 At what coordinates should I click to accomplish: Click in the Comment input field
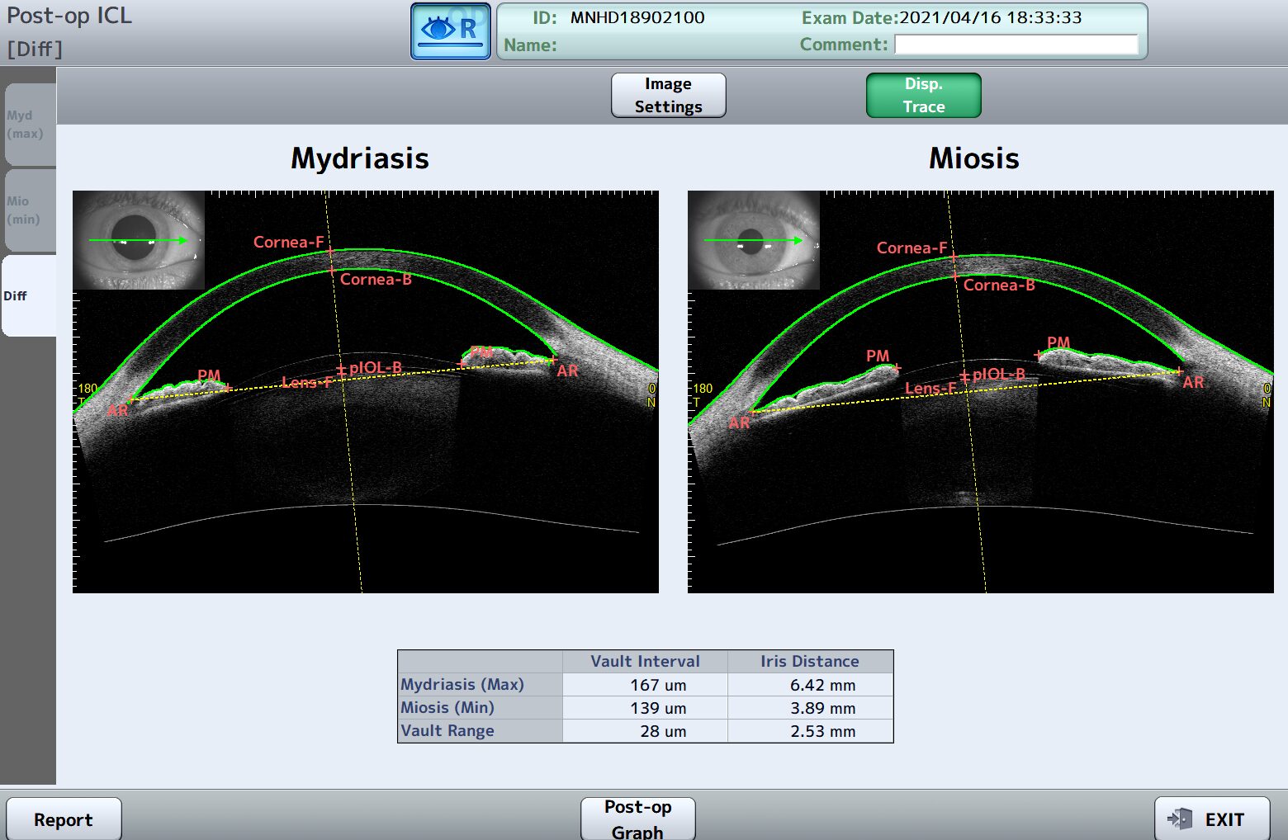[x=1016, y=45]
